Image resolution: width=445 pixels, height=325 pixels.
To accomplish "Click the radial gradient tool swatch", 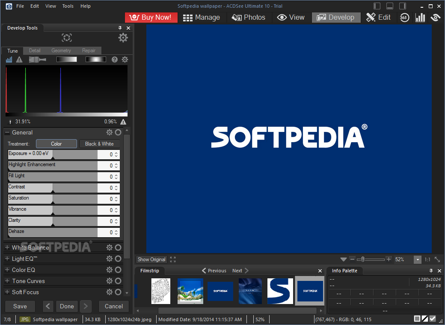I will coord(96,59).
